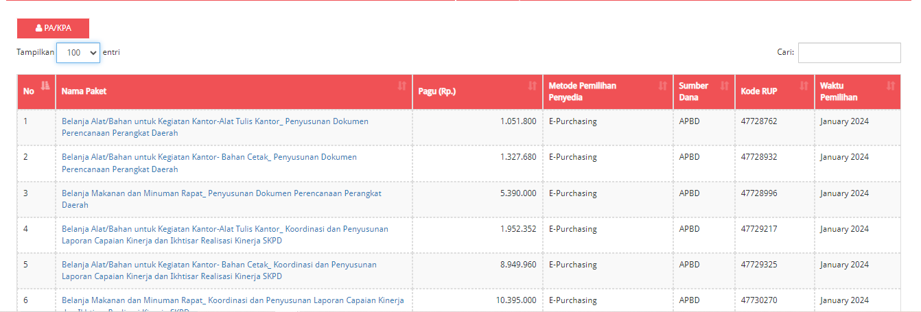Sort by the No column icon
Screen dimensions: 921x312
pyautogui.click(x=45, y=85)
